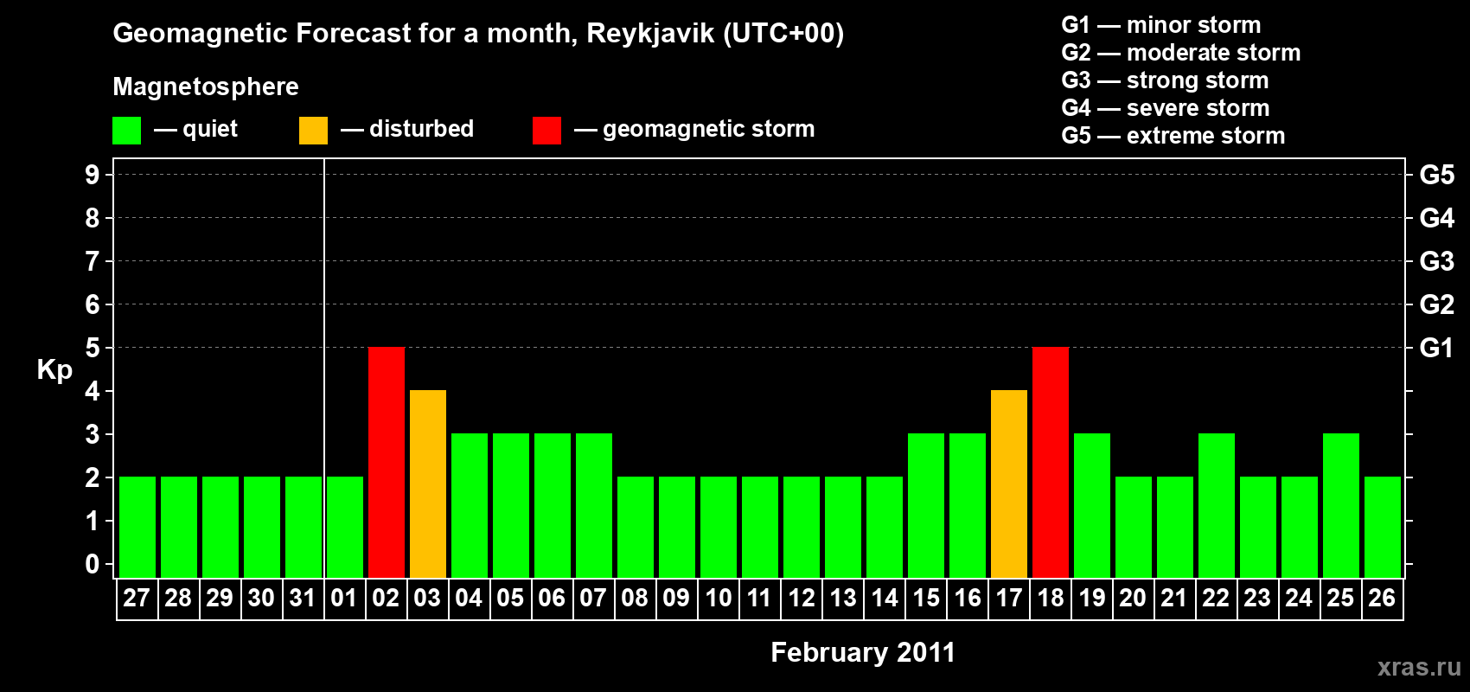The image size is (1470, 692).
Task: Click the 'Magnetosphere' heading
Action: (206, 87)
